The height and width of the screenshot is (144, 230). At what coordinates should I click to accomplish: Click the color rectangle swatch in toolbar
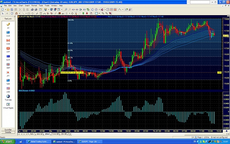pyautogui.click(x=96, y=13)
